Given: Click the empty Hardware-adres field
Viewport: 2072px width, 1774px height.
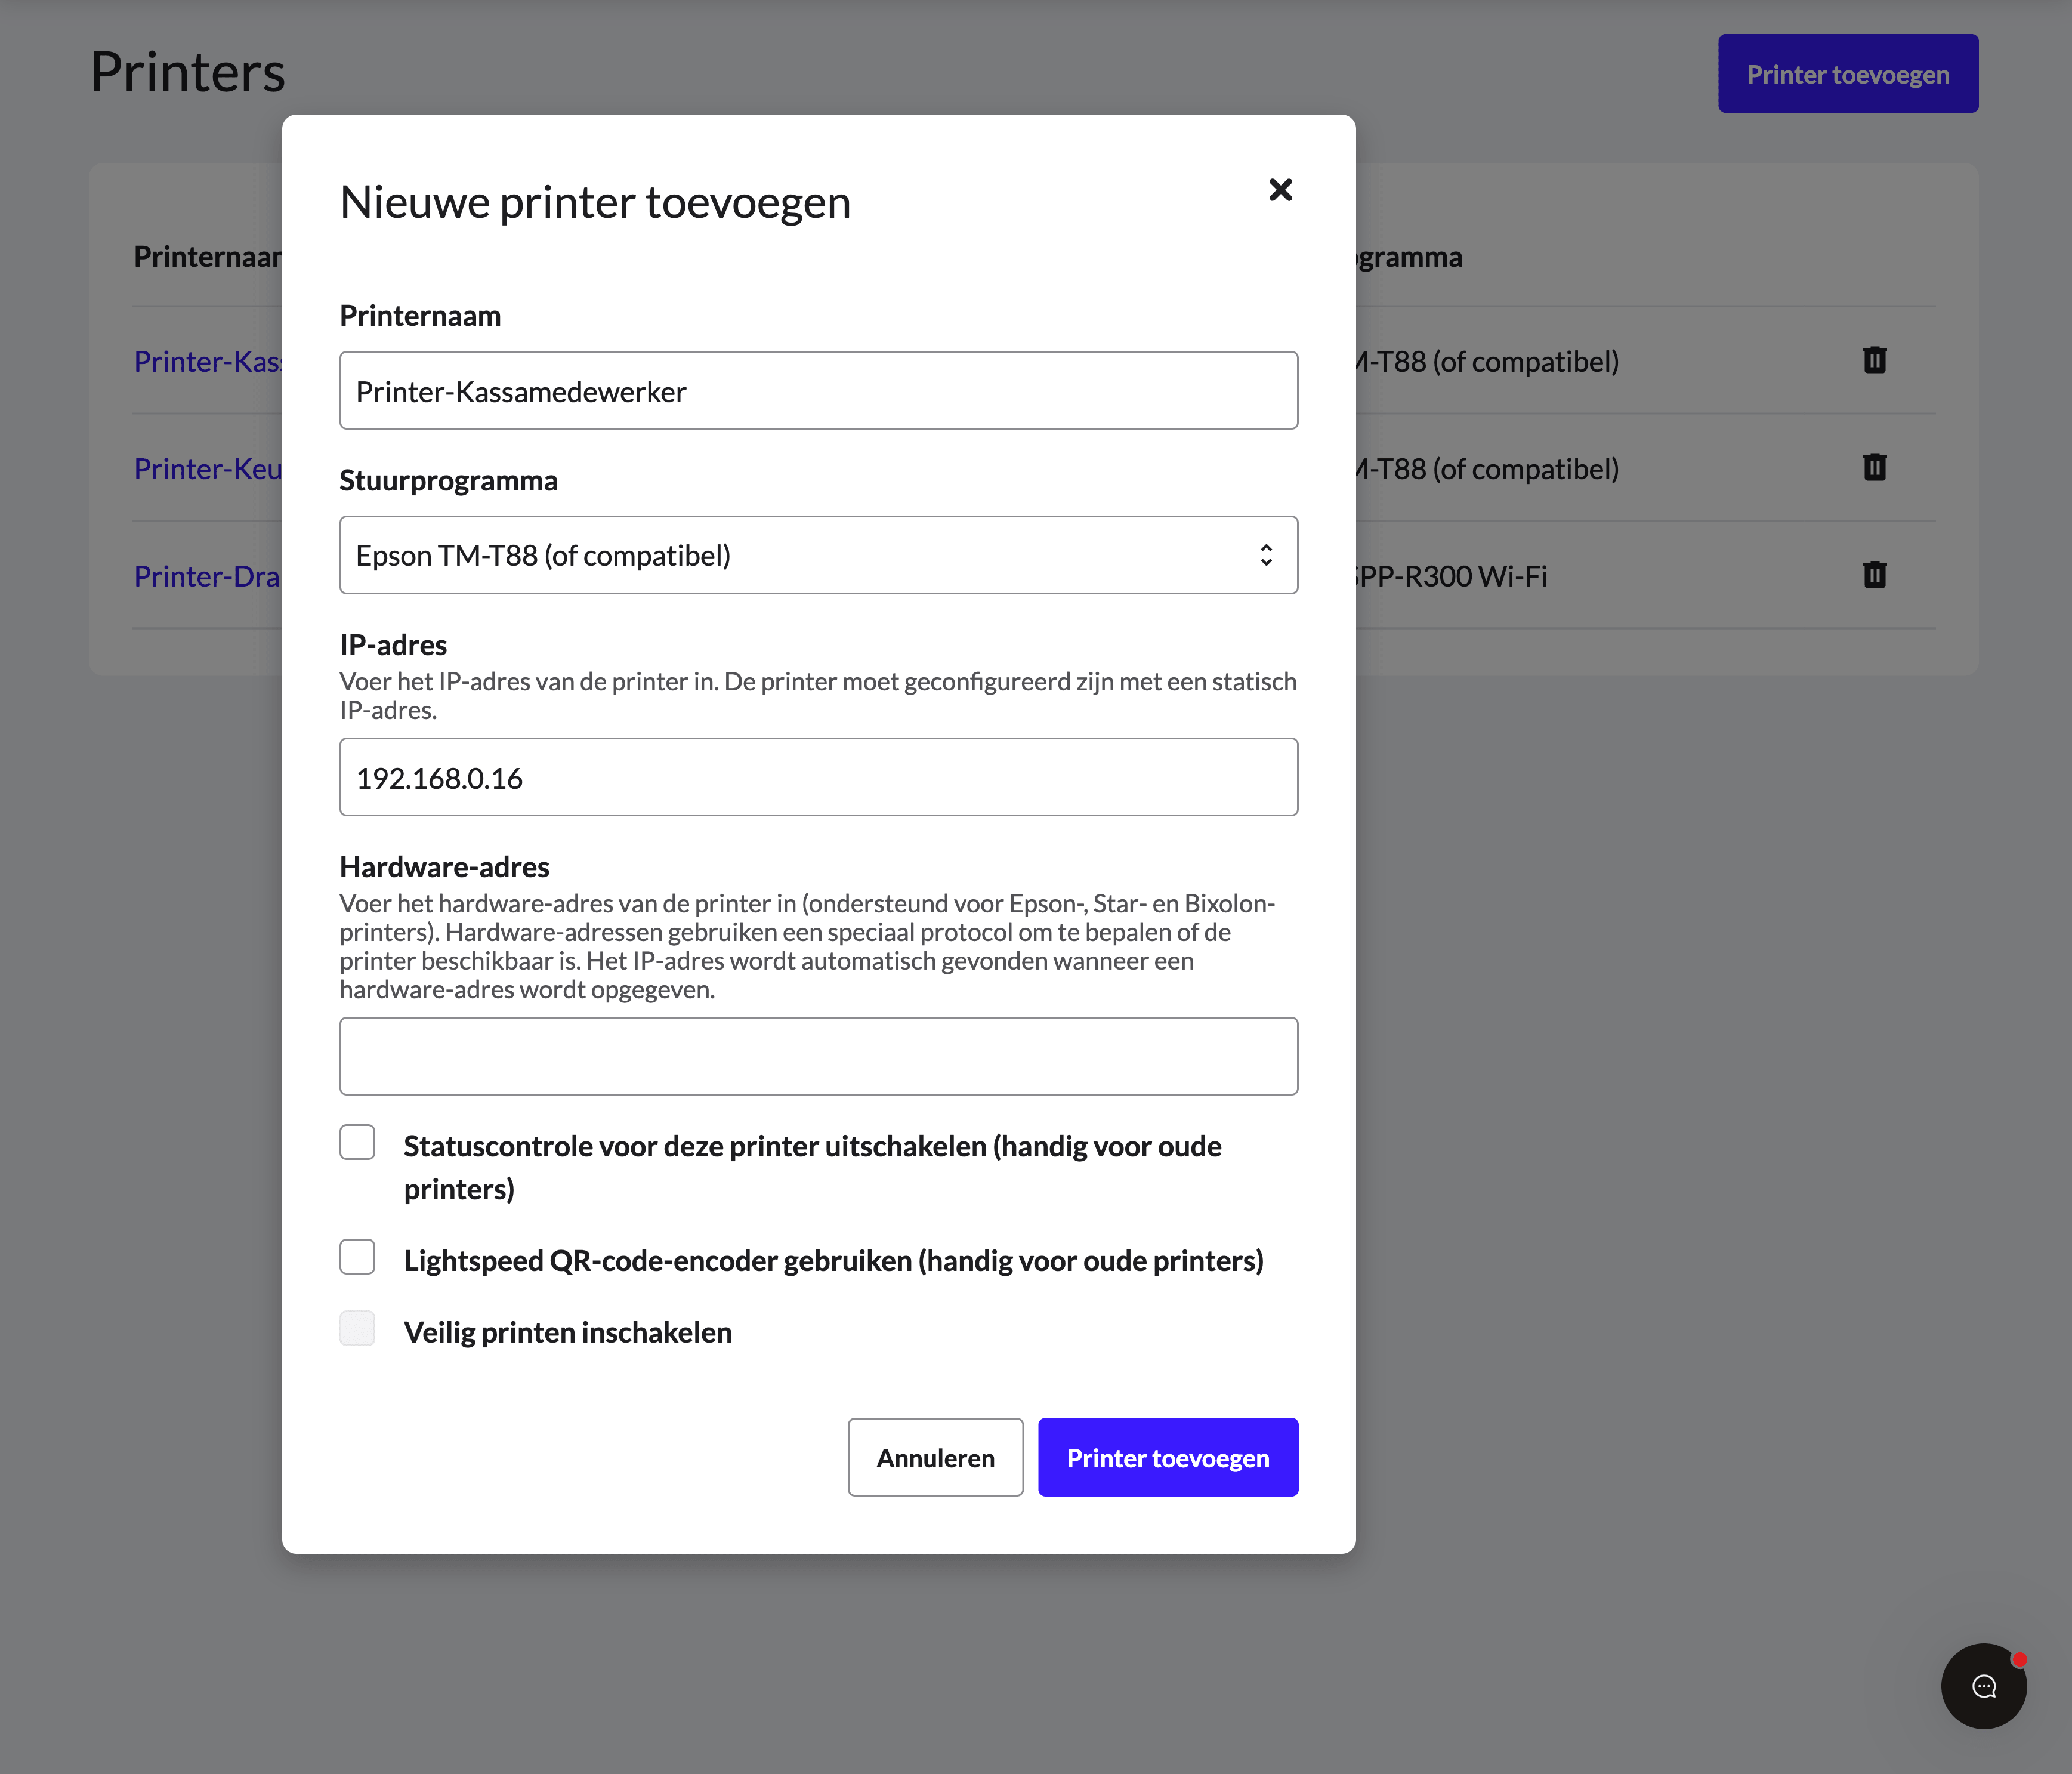Looking at the screenshot, I should (x=818, y=1056).
